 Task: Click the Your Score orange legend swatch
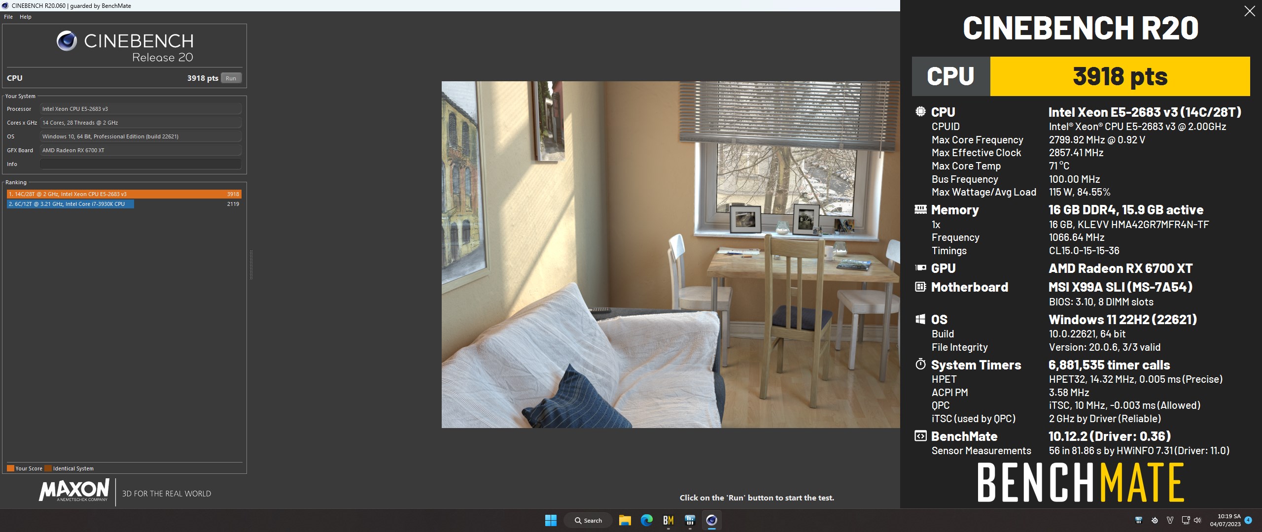tap(10, 468)
